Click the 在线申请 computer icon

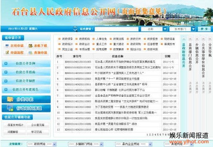[x=7, y=46]
